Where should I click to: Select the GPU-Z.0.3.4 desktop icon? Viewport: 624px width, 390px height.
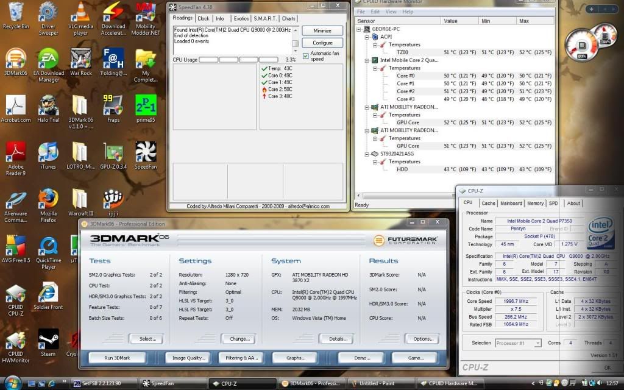[113, 155]
